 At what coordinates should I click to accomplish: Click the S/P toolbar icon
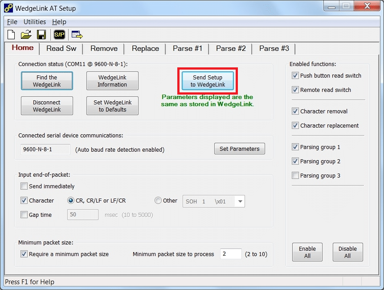pos(59,35)
